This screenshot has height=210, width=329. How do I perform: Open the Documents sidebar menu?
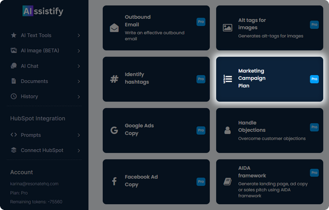(35, 81)
